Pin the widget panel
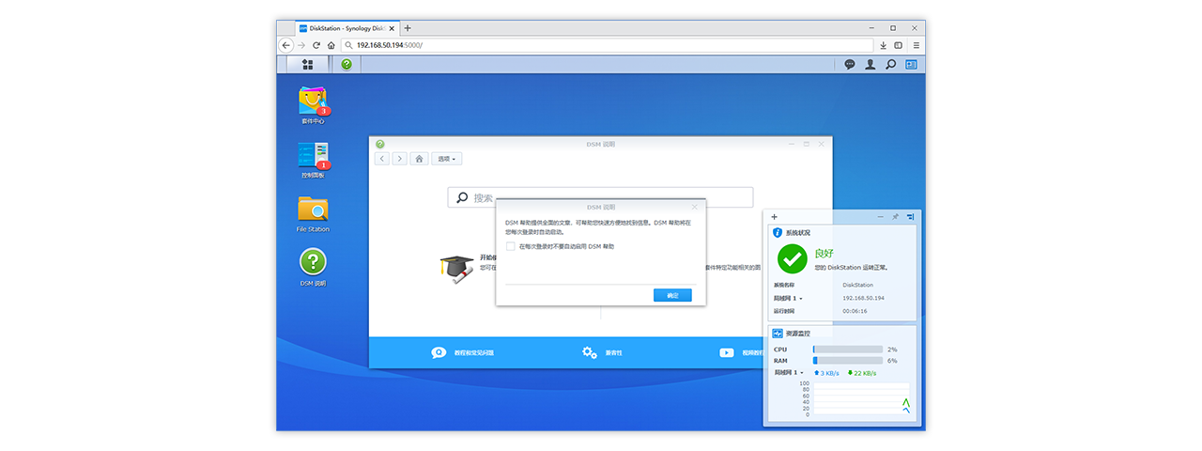Image resolution: width=1202 pixels, height=451 pixels. pyautogui.click(x=895, y=217)
